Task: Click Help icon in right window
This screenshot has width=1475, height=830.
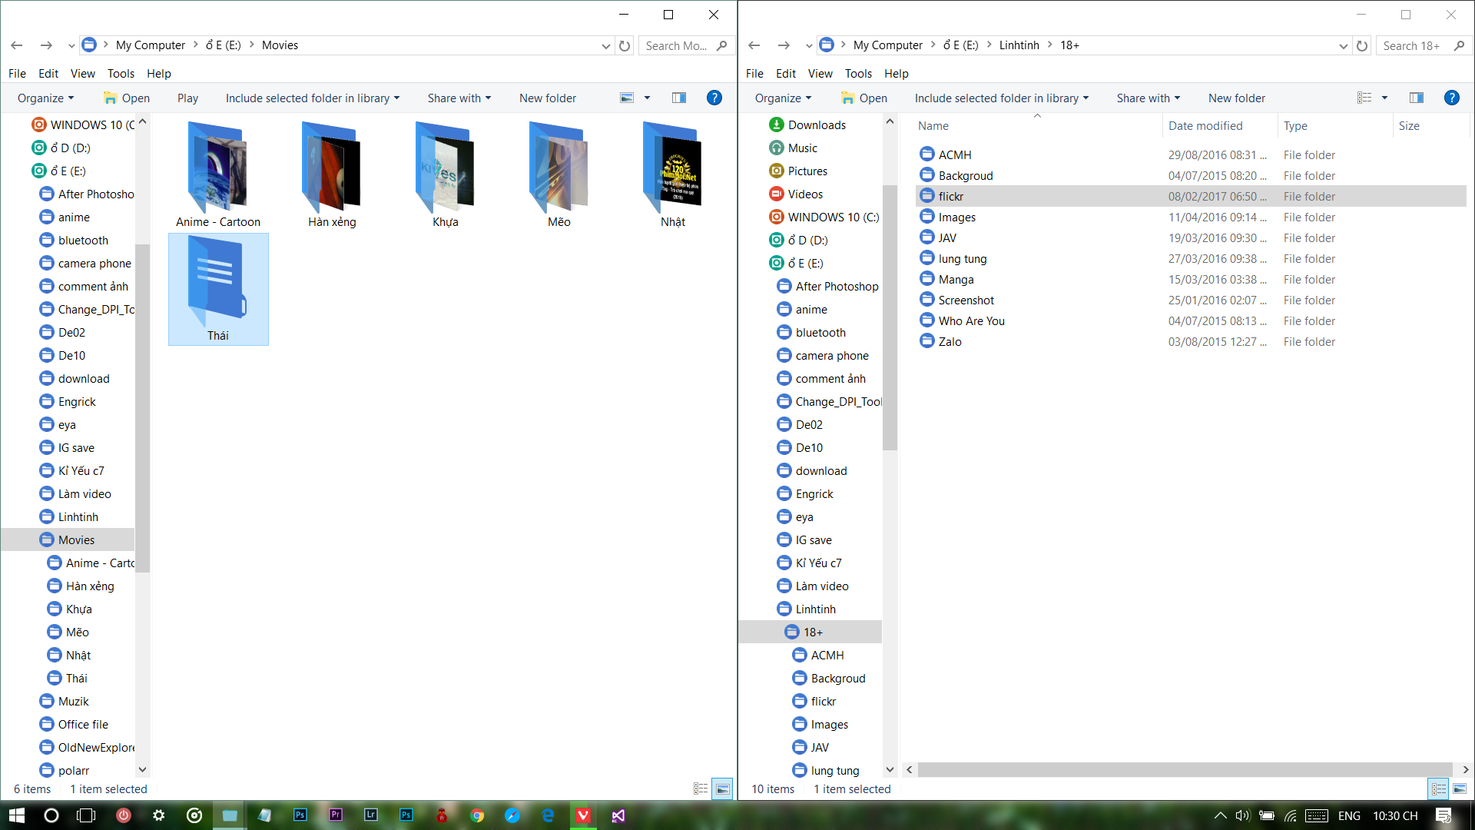Action: (1452, 98)
